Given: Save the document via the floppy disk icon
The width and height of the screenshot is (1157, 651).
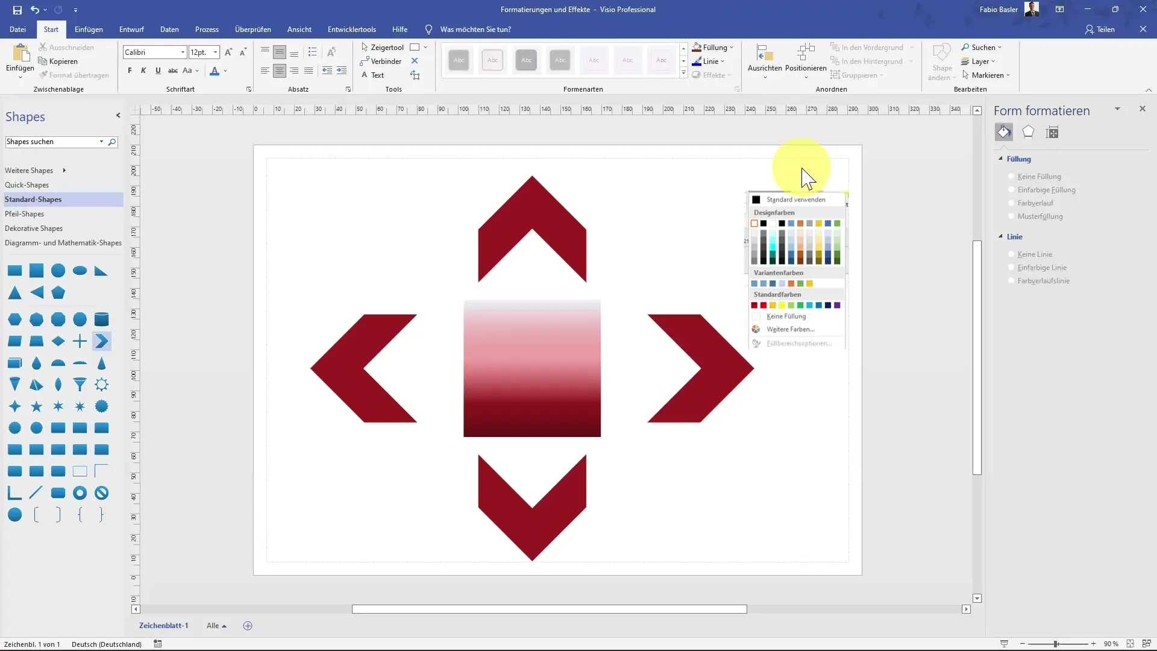Looking at the screenshot, I should (17, 10).
